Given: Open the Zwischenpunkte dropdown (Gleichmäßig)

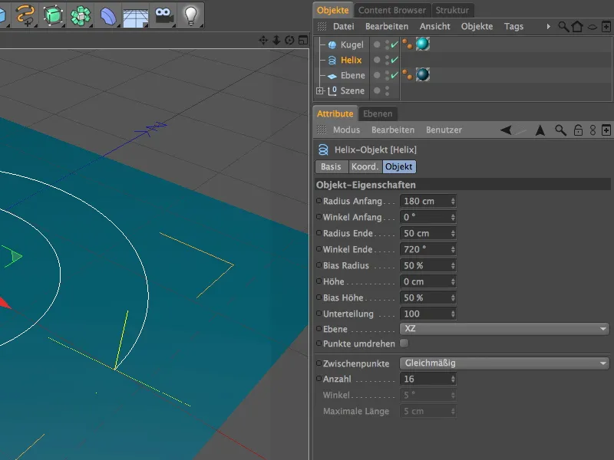Looking at the screenshot, I should tap(504, 363).
